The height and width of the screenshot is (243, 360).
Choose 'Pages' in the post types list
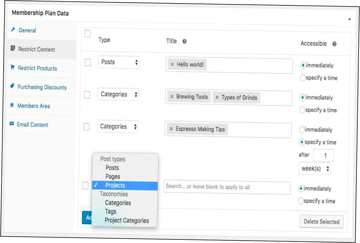coord(113,177)
